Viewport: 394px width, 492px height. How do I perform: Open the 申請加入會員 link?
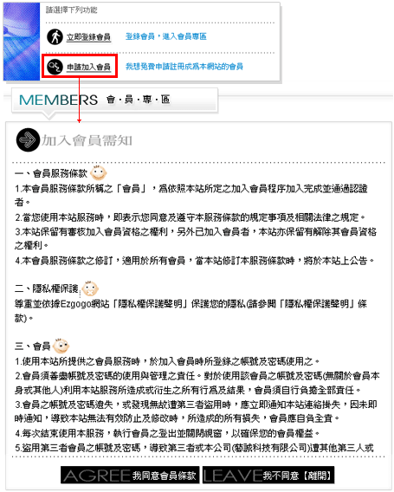point(88,67)
